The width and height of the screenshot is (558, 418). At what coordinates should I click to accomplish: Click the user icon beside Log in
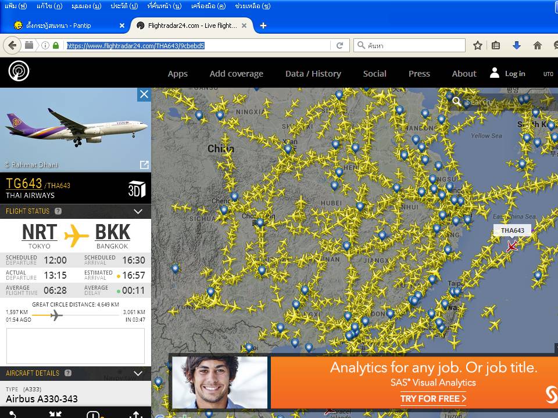coord(494,73)
